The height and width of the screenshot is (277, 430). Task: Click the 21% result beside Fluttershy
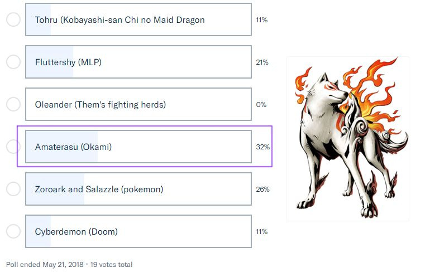pos(262,62)
